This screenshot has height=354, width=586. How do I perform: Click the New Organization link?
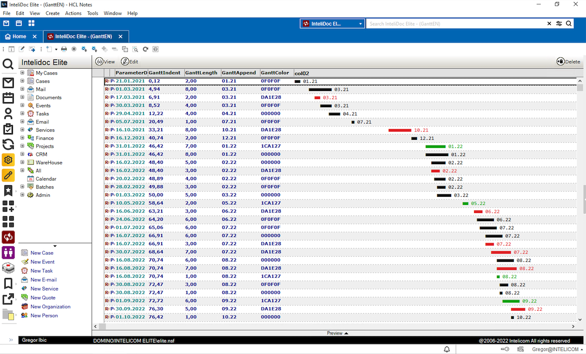click(50, 307)
